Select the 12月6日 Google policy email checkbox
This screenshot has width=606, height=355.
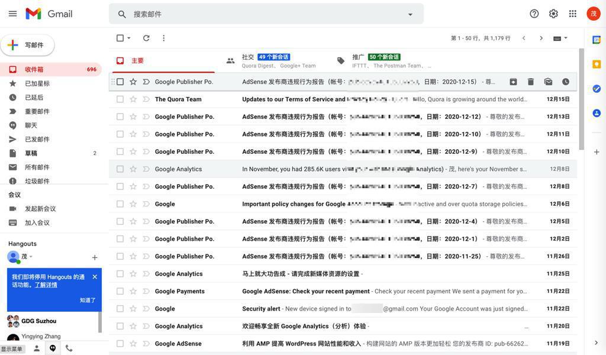point(120,204)
